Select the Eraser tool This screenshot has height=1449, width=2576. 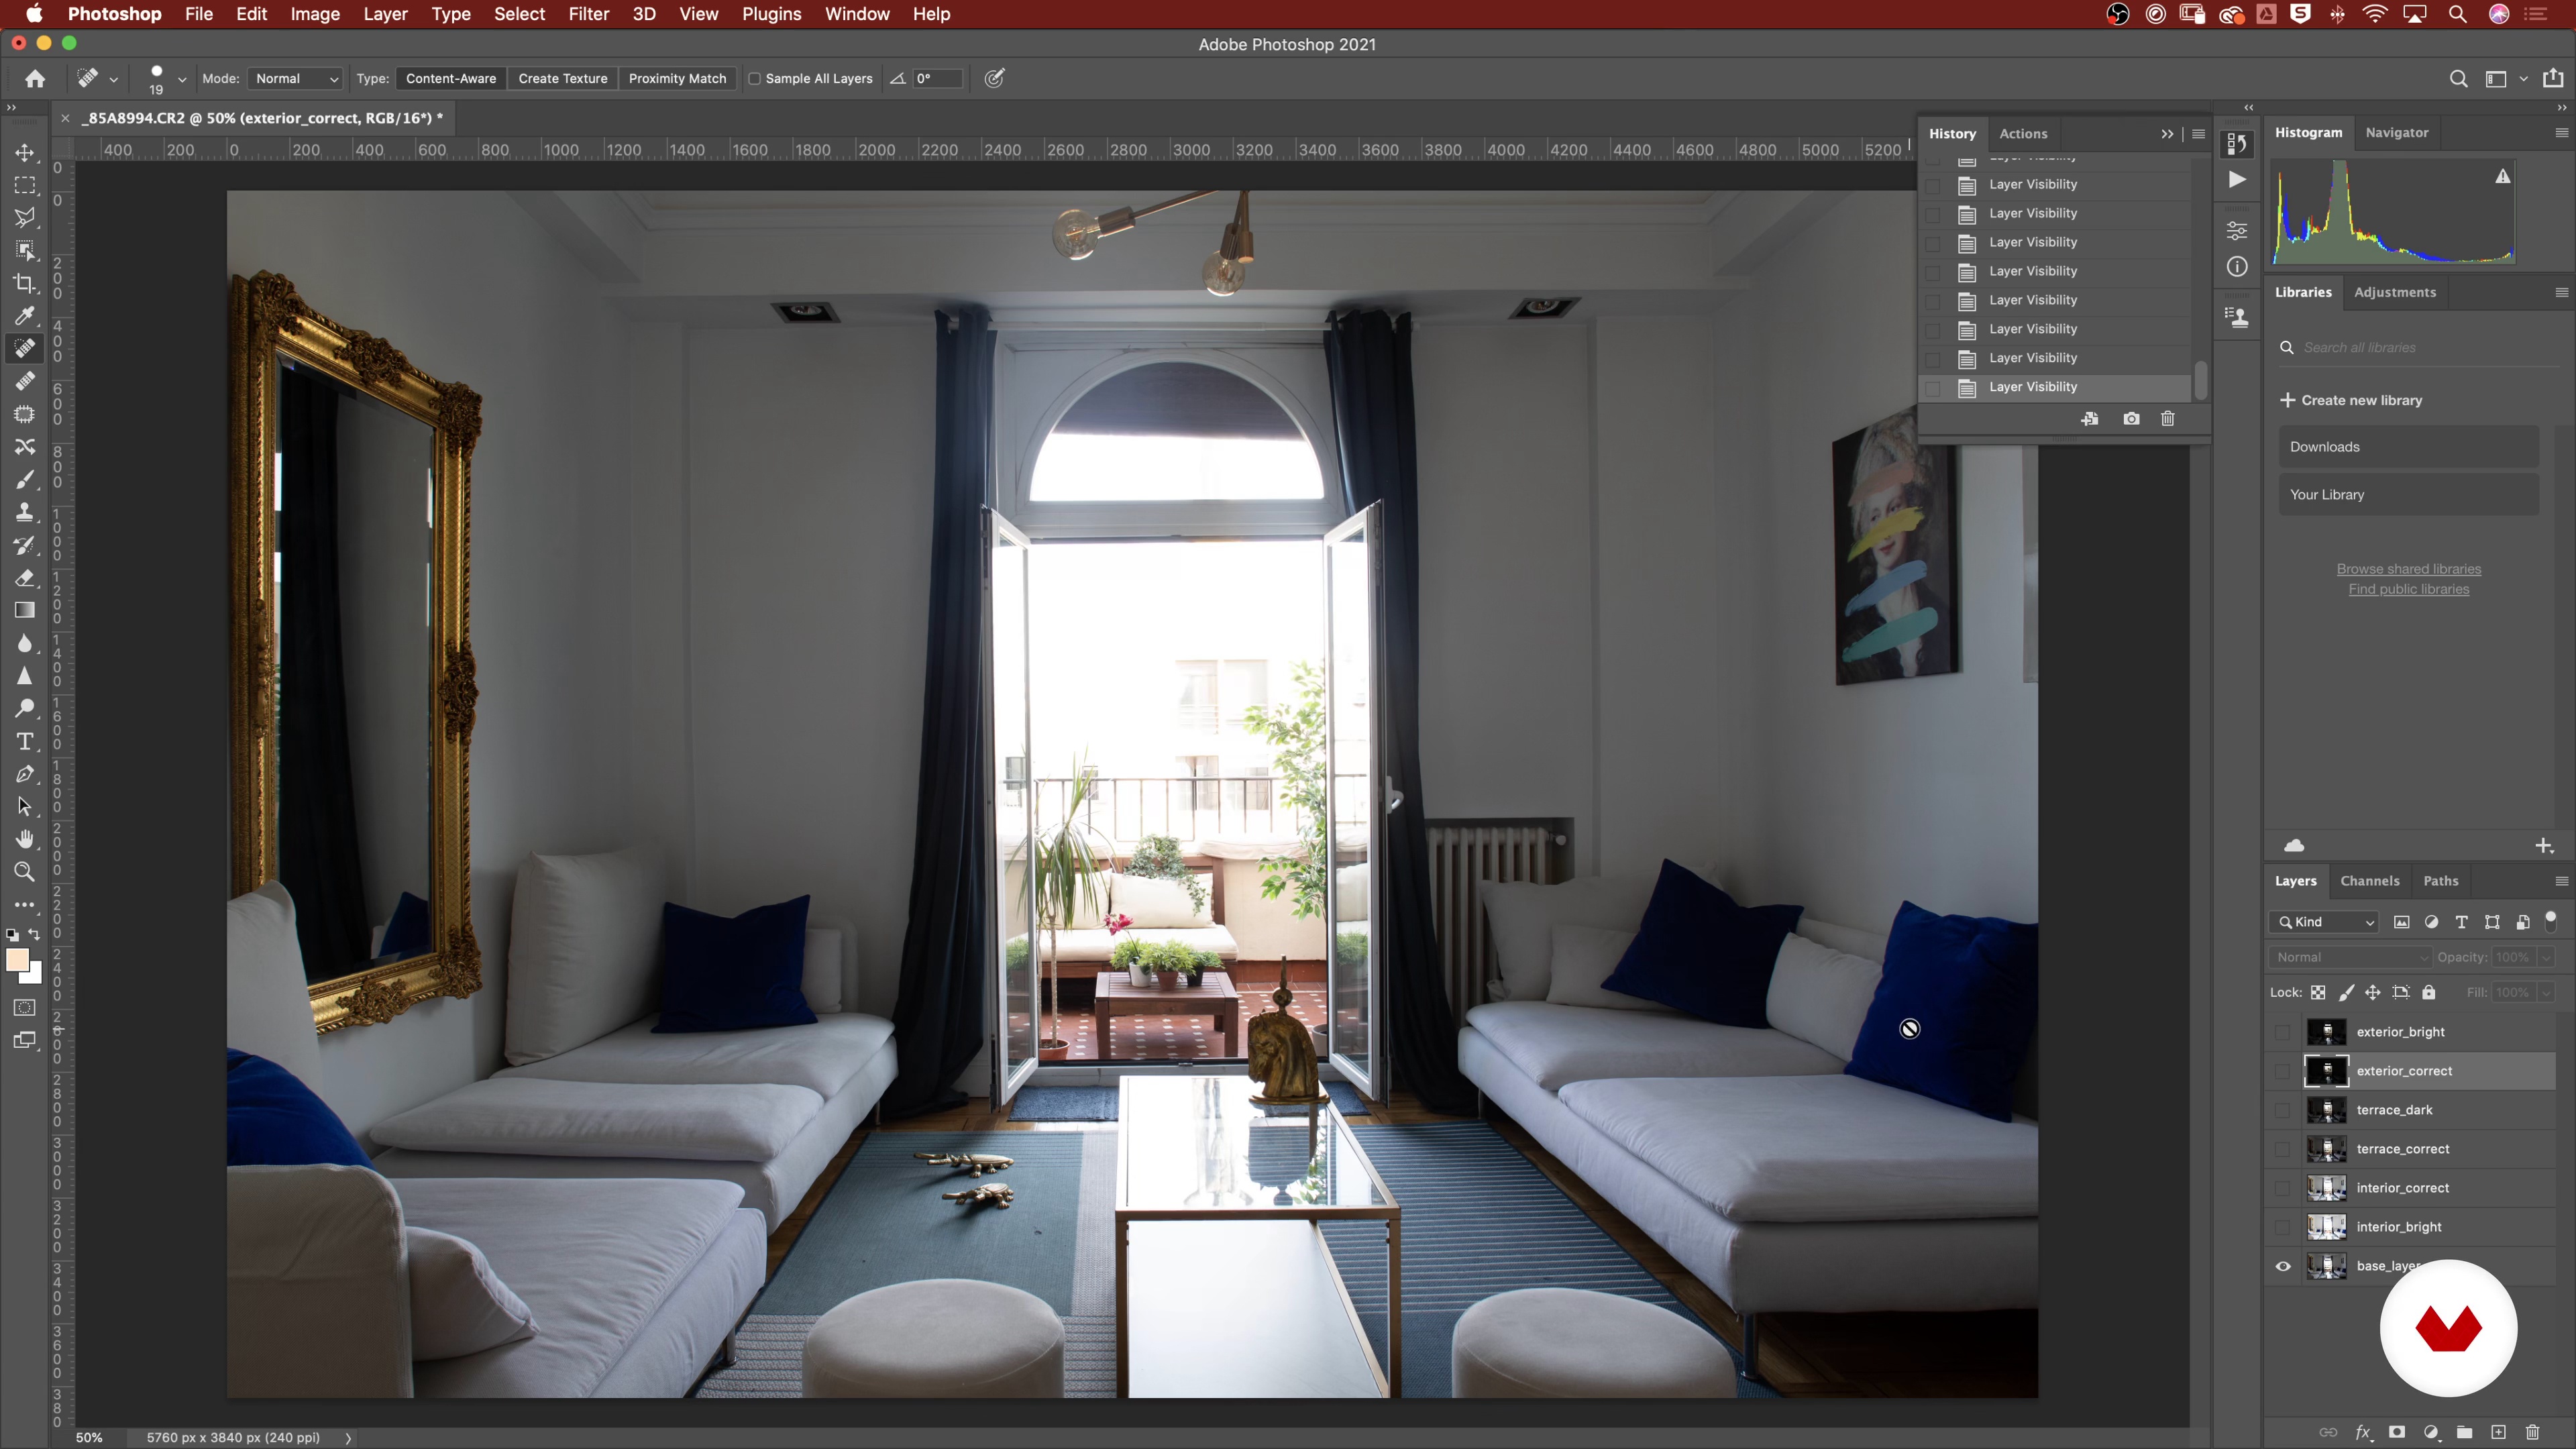pyautogui.click(x=25, y=578)
